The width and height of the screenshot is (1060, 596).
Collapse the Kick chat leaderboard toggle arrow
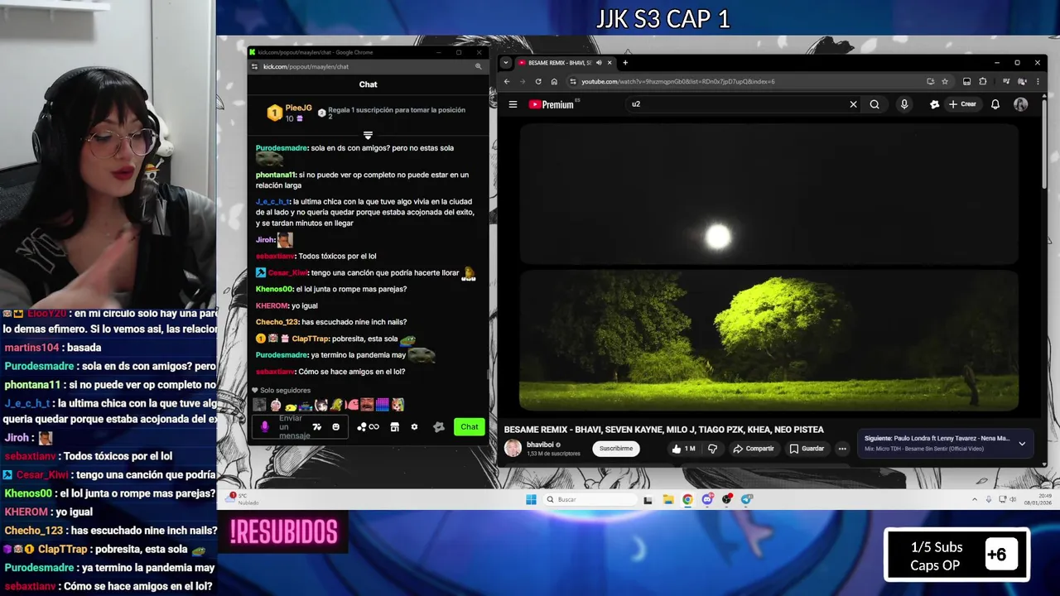pyautogui.click(x=368, y=135)
